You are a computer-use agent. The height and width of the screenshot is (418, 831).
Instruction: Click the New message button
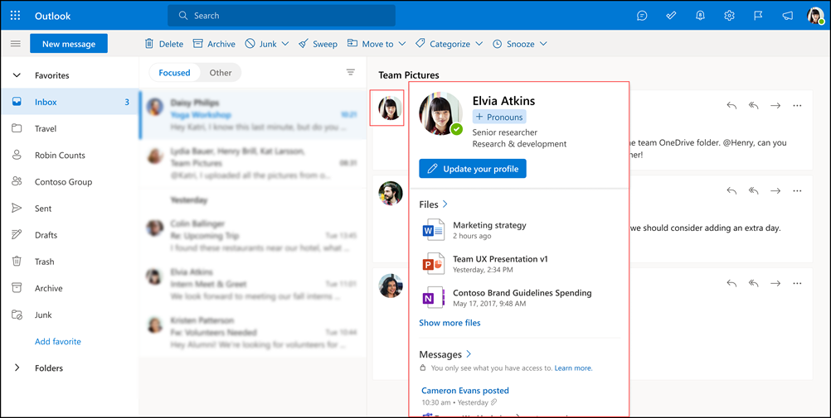69,44
